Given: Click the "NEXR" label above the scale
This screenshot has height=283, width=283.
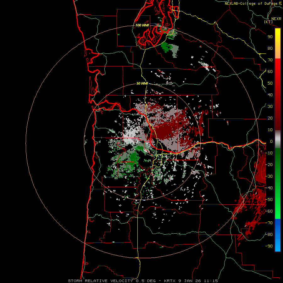Looking at the screenshot, I should [276, 19].
